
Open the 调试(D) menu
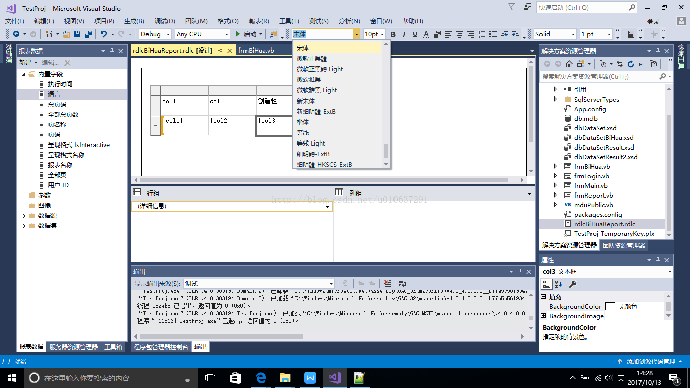(x=165, y=21)
